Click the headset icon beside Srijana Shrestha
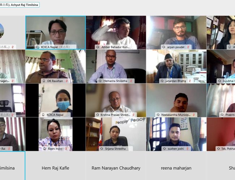 [x=102, y=149]
